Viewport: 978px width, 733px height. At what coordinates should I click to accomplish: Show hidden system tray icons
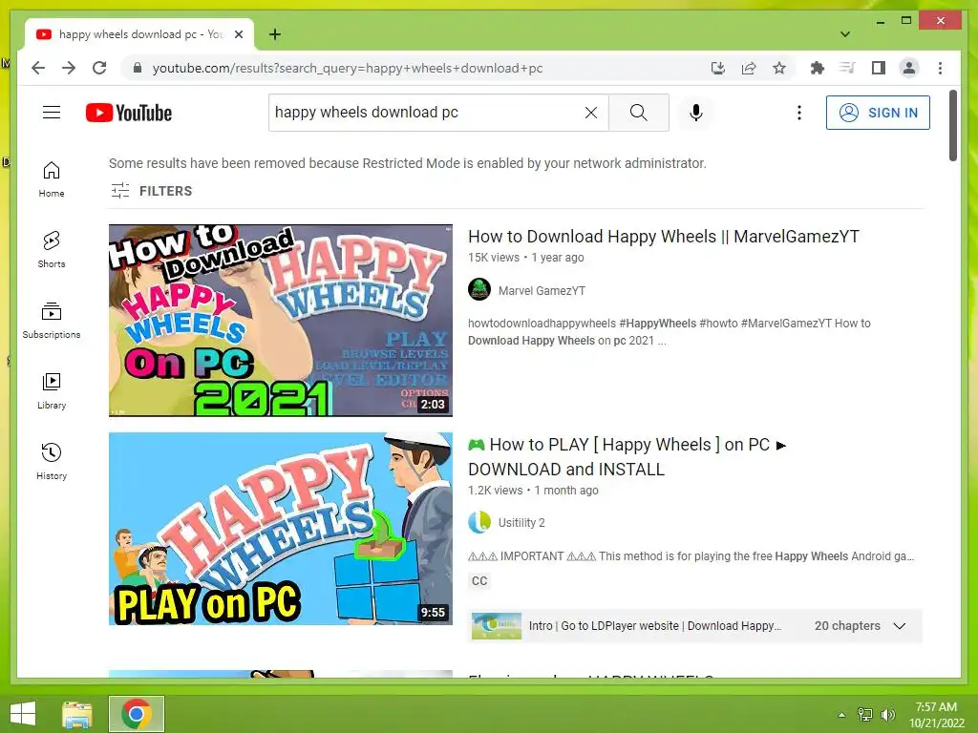(x=841, y=715)
